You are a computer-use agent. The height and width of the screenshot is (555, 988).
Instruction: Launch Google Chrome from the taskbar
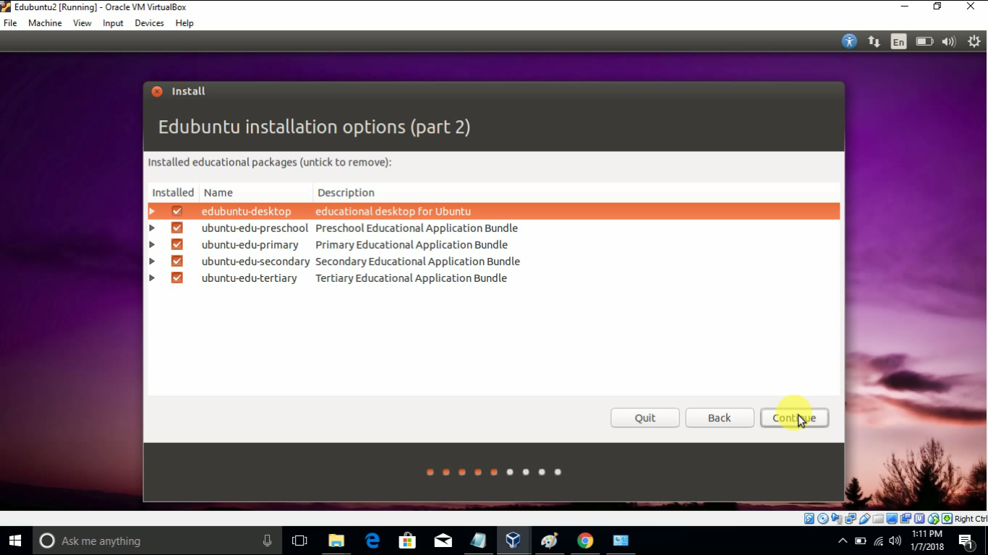click(585, 541)
